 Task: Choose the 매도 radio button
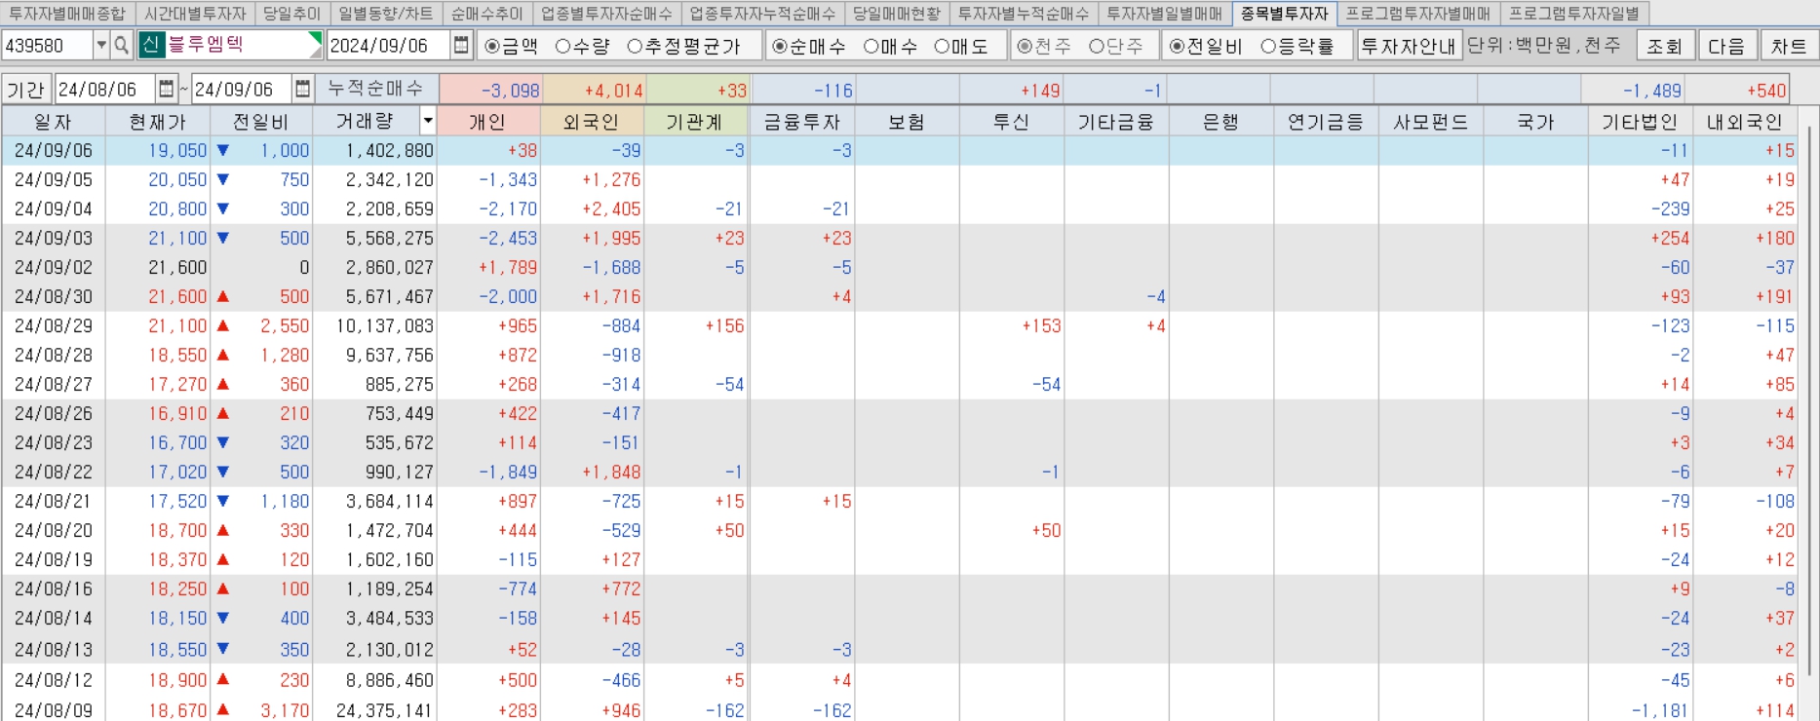(961, 47)
